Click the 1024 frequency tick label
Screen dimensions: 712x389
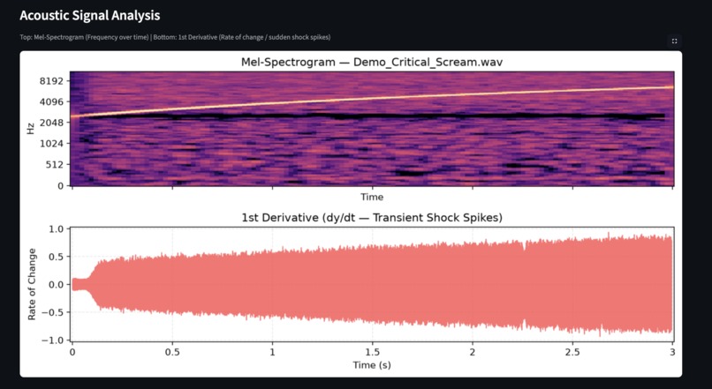tap(54, 144)
